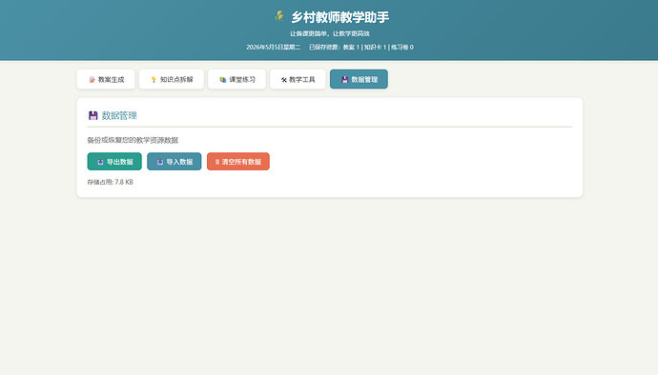Open the 教案生成 tab
Image resolution: width=658 pixels, height=375 pixels.
coord(106,79)
